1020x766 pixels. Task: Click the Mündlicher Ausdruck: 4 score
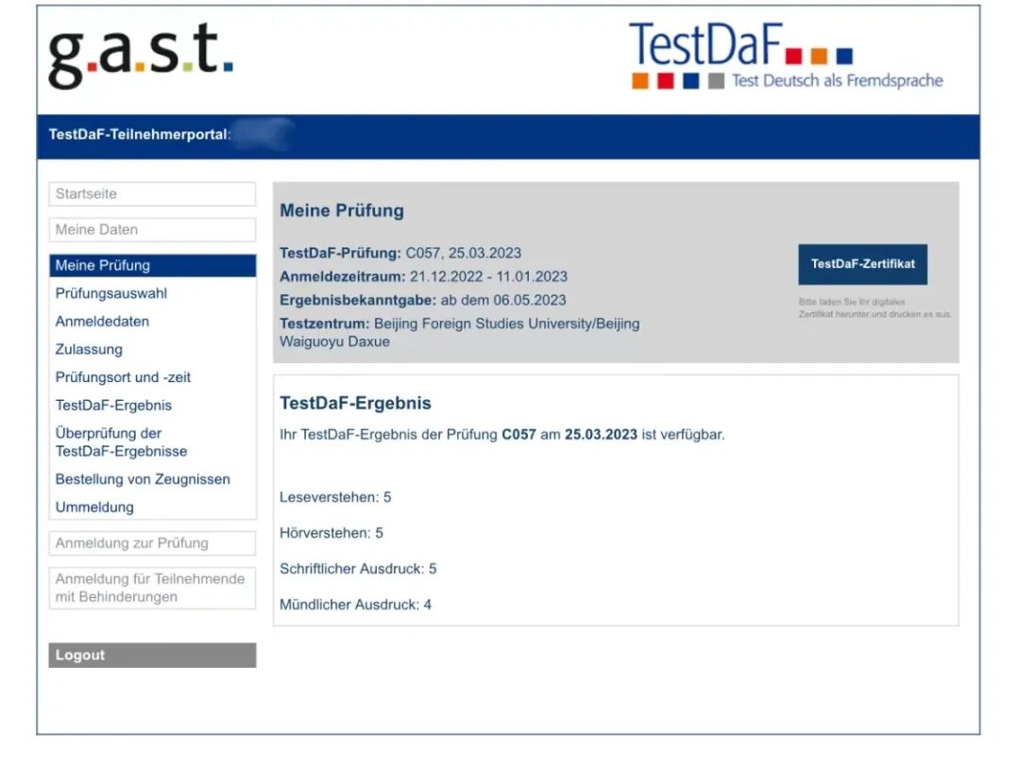(356, 605)
